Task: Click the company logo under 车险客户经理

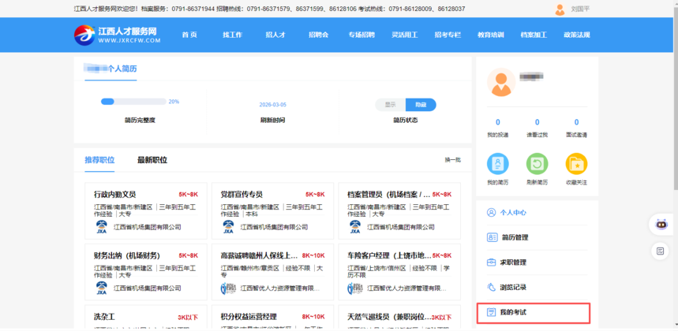Action: click(355, 288)
